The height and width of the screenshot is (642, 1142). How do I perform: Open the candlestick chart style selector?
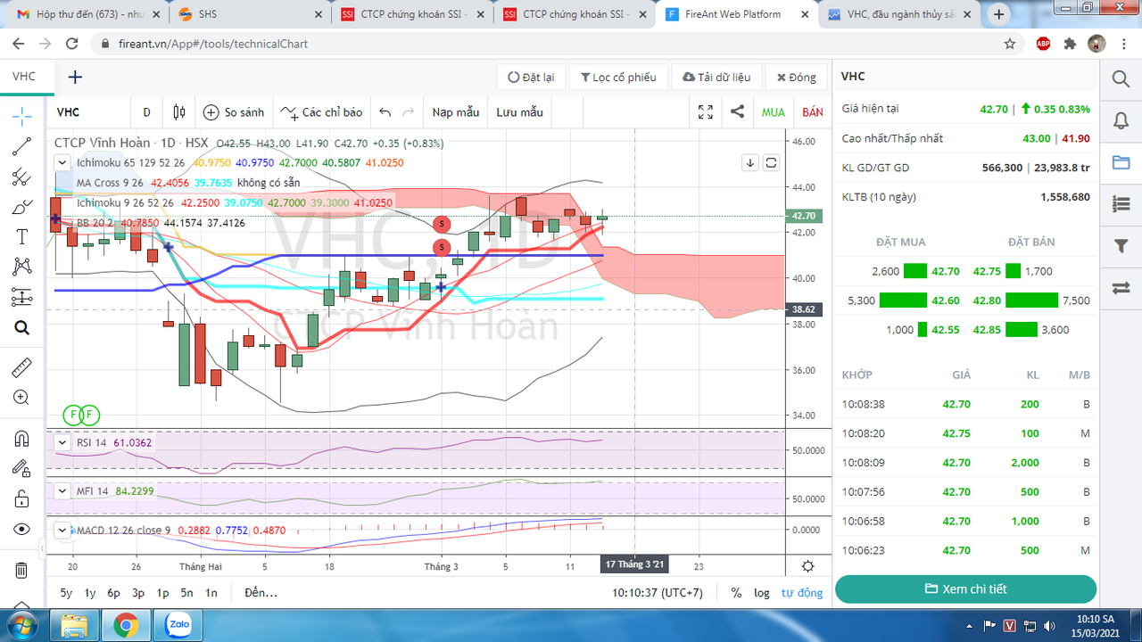(x=179, y=112)
